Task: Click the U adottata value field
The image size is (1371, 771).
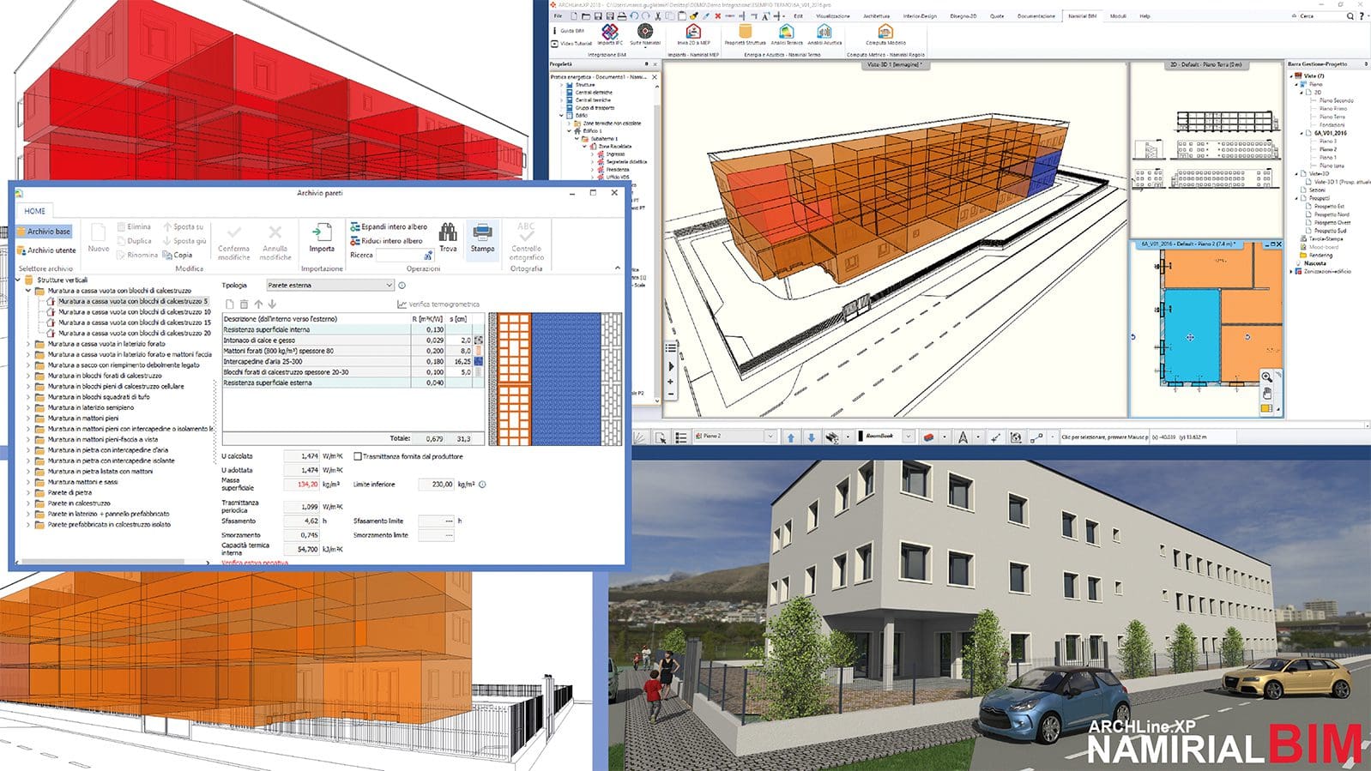Action: 302,470
